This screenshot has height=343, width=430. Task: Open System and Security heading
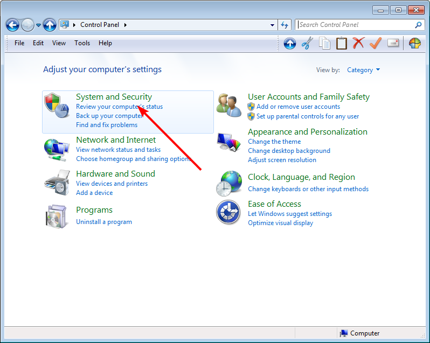pos(114,97)
